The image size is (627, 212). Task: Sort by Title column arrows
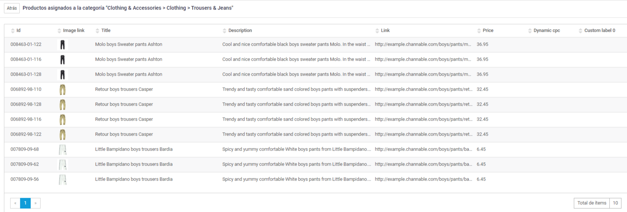[x=97, y=31]
